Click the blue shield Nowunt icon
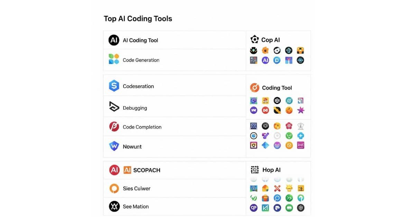 [x=114, y=146]
